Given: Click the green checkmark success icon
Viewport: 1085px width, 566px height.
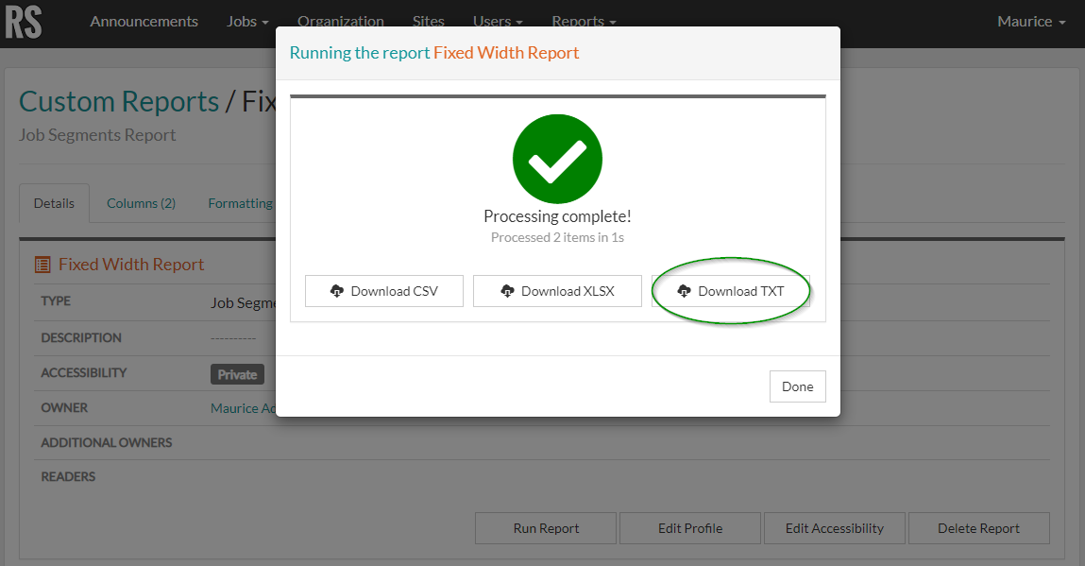Looking at the screenshot, I should tap(557, 159).
